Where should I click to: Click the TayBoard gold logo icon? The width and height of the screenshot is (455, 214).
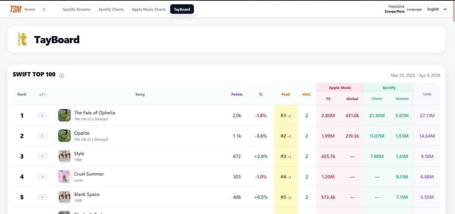[22, 39]
